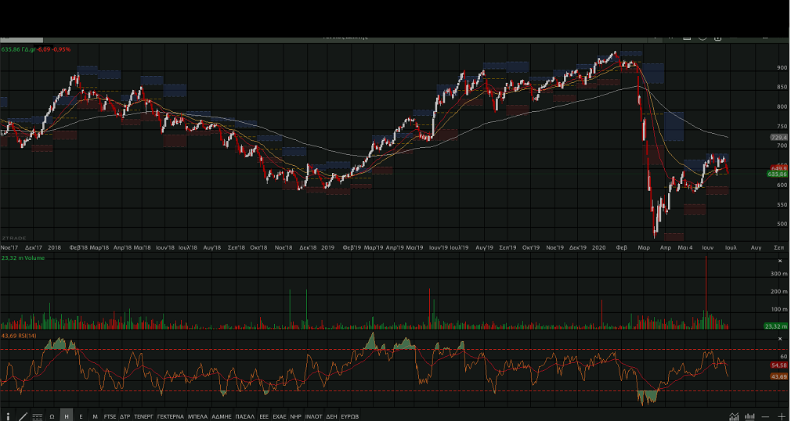Open the ΕΥΡΩΒ symbol chart
Image resolution: width=791 pixels, height=421 pixels.
350,416
